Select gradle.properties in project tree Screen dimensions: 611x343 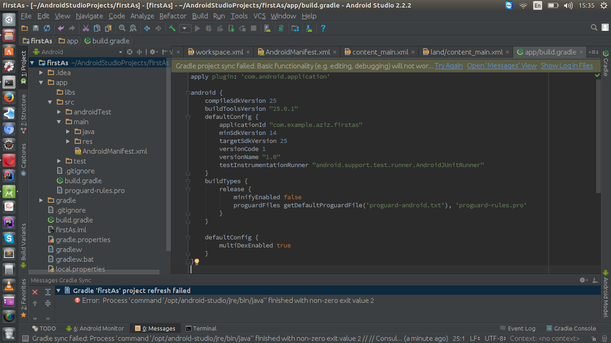click(x=79, y=240)
